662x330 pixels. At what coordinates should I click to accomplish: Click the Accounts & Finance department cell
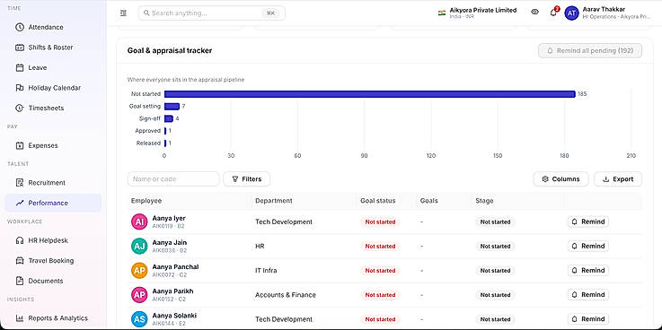tap(286, 295)
